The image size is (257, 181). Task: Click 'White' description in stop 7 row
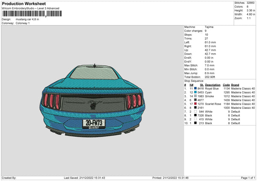(209, 112)
